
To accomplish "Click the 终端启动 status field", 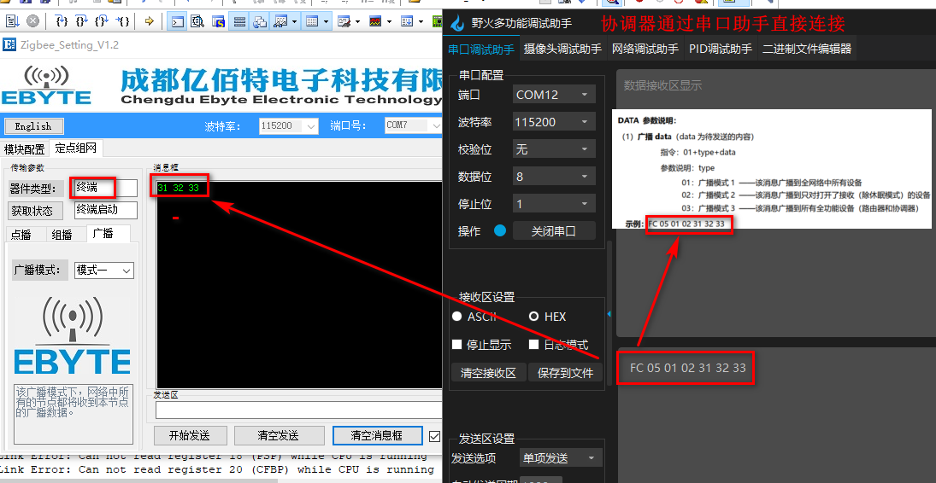I will pyautogui.click(x=106, y=210).
